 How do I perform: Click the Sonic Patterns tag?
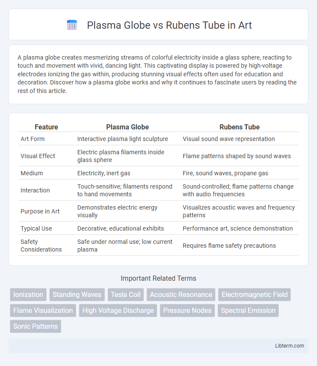[x=36, y=326]
